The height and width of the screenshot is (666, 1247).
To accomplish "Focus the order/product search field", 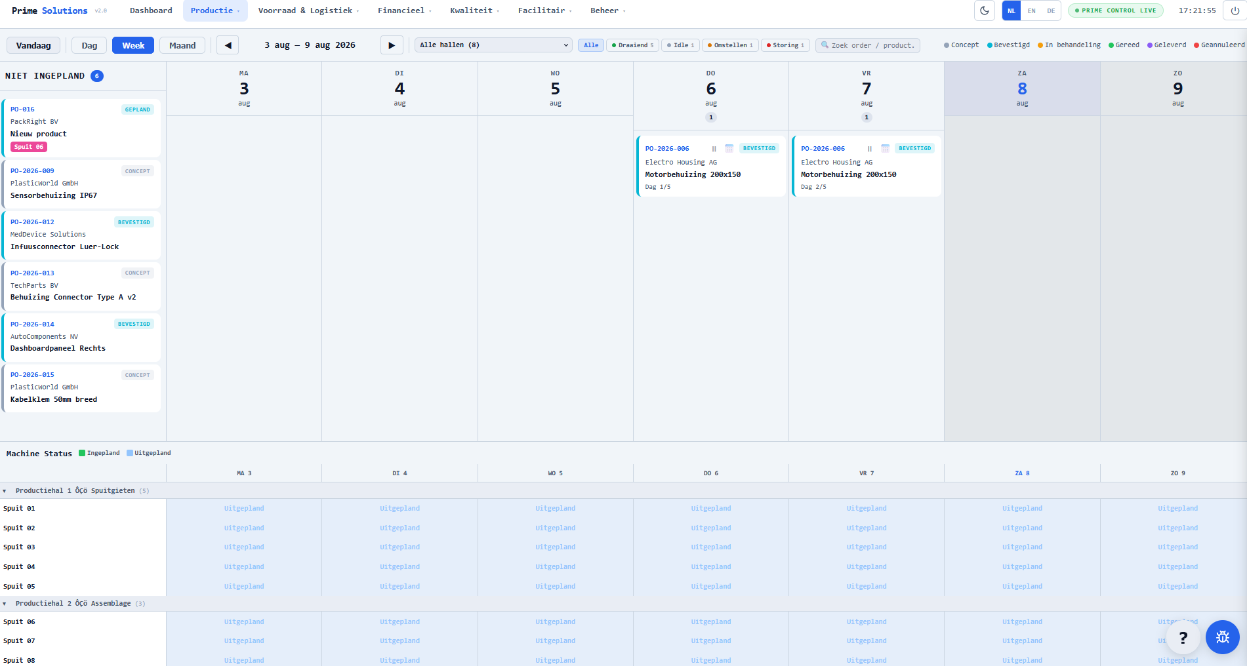I will click(868, 45).
